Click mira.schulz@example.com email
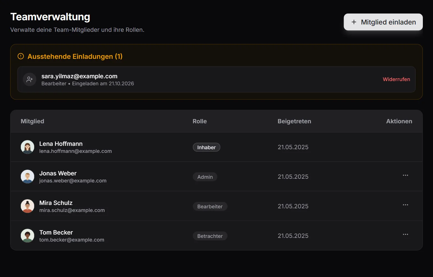Screen dimensions: 433x277 72,210
